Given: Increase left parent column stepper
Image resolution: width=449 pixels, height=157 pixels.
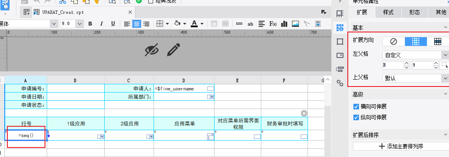Looking at the screenshot, I should pyautogui.click(x=406, y=63).
